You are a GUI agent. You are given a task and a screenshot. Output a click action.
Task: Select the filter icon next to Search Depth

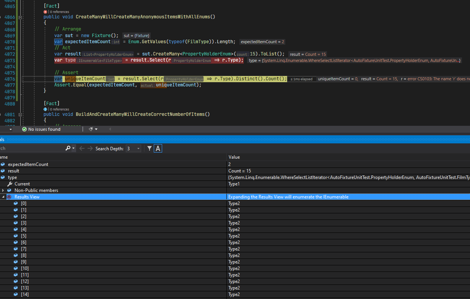pos(149,148)
